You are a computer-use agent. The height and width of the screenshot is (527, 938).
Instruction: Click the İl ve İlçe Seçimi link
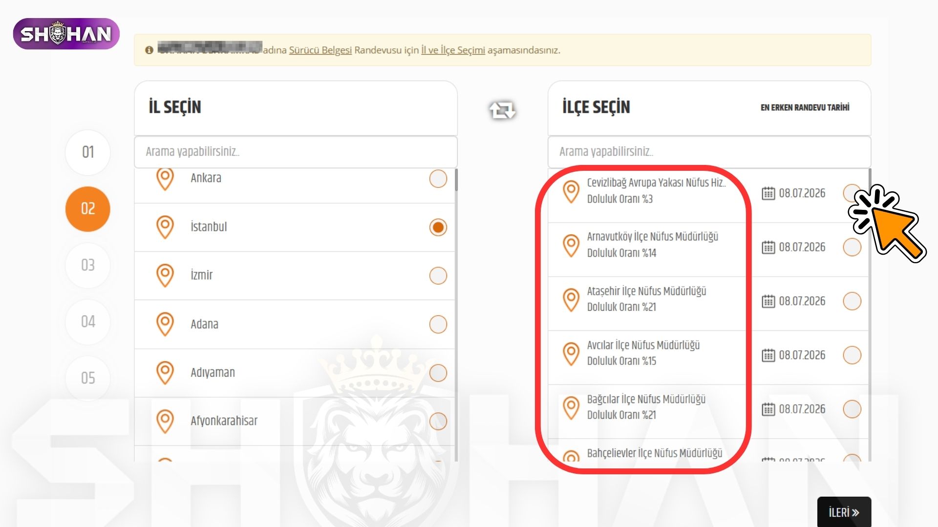[x=453, y=50]
